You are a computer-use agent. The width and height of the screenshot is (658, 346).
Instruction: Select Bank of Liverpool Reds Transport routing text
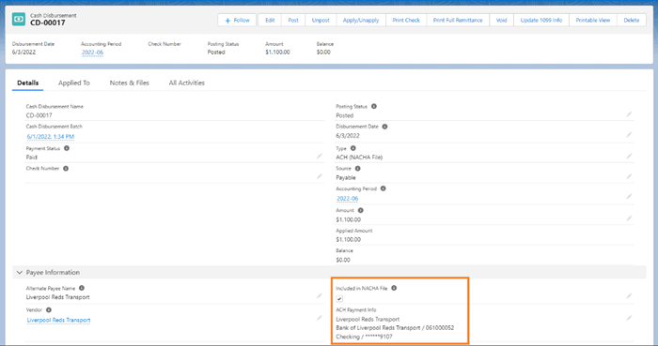tap(395, 328)
